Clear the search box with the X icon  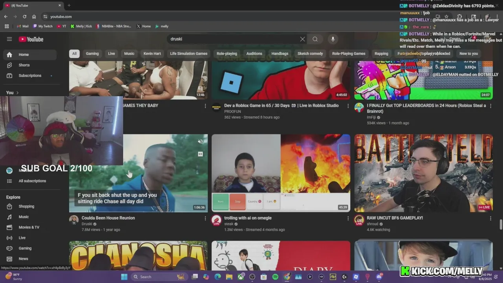[x=302, y=39]
